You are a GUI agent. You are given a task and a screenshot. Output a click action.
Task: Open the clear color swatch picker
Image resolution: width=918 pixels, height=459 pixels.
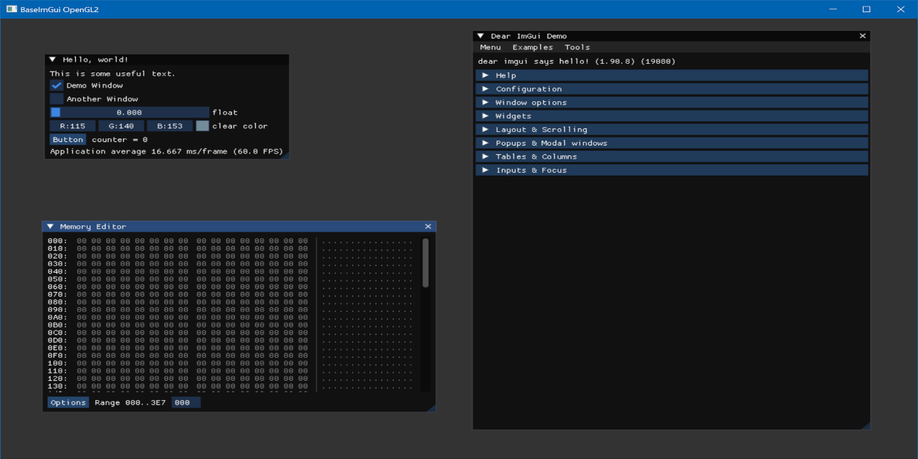(202, 126)
